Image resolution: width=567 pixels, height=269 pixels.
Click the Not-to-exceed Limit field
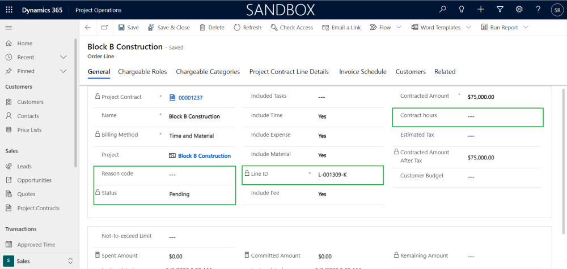tap(164, 237)
